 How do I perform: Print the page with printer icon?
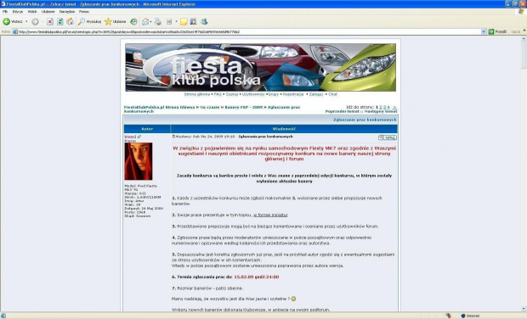tap(157, 22)
